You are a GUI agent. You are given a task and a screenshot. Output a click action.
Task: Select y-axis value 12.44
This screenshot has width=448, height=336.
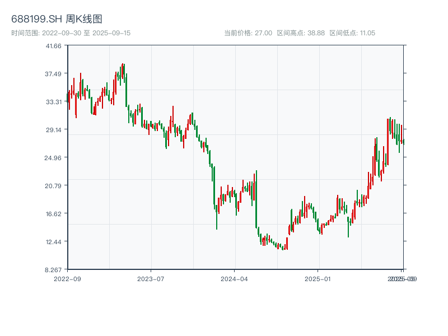(54, 242)
